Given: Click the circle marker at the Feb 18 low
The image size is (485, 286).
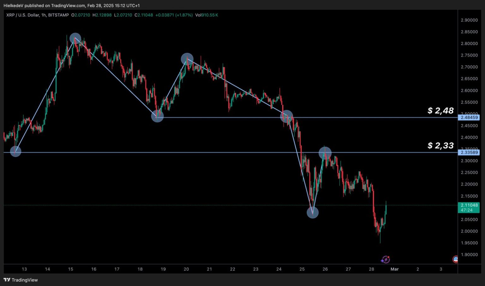Looking at the screenshot, I should [157, 116].
